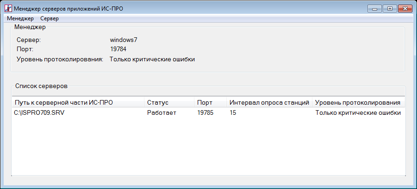Screen dimensions: 417x189
Task: Minimize the application window
Action: click(x=375, y=9)
